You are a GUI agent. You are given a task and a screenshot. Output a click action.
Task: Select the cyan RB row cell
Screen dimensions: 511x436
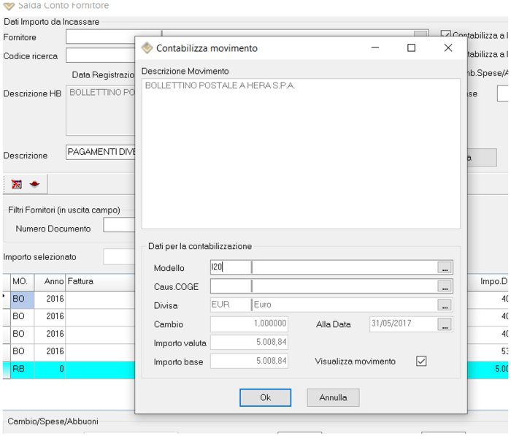click(x=23, y=370)
